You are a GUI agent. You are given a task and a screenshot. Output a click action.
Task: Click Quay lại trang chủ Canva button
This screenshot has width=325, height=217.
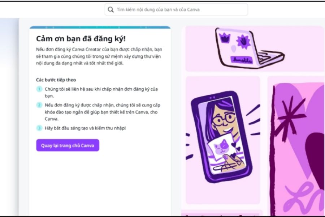coord(68,145)
